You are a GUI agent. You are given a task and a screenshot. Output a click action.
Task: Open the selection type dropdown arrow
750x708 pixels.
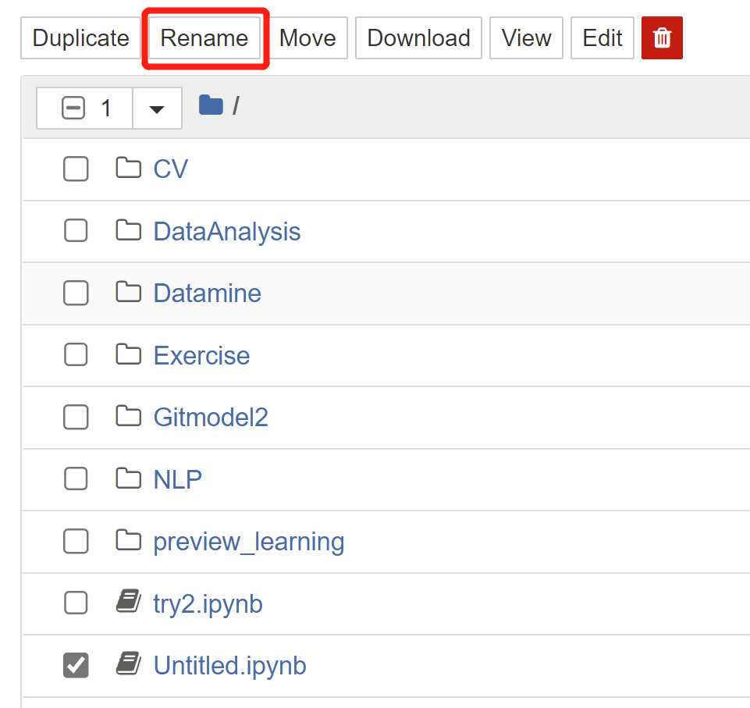157,109
